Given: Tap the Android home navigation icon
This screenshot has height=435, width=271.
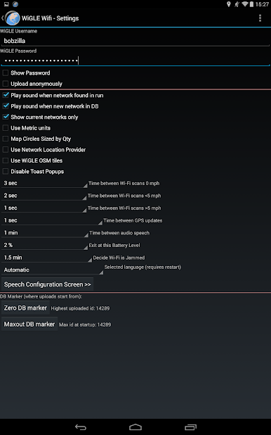Looking at the screenshot, I should point(135,427).
